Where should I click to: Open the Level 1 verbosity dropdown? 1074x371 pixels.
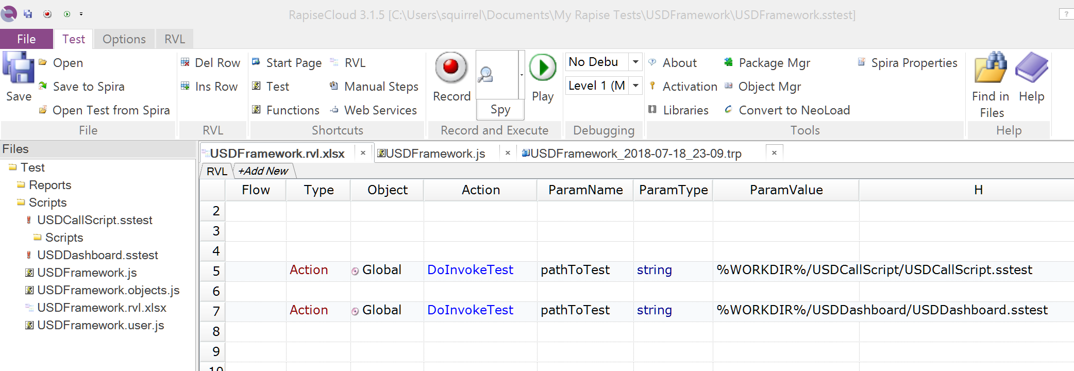635,86
